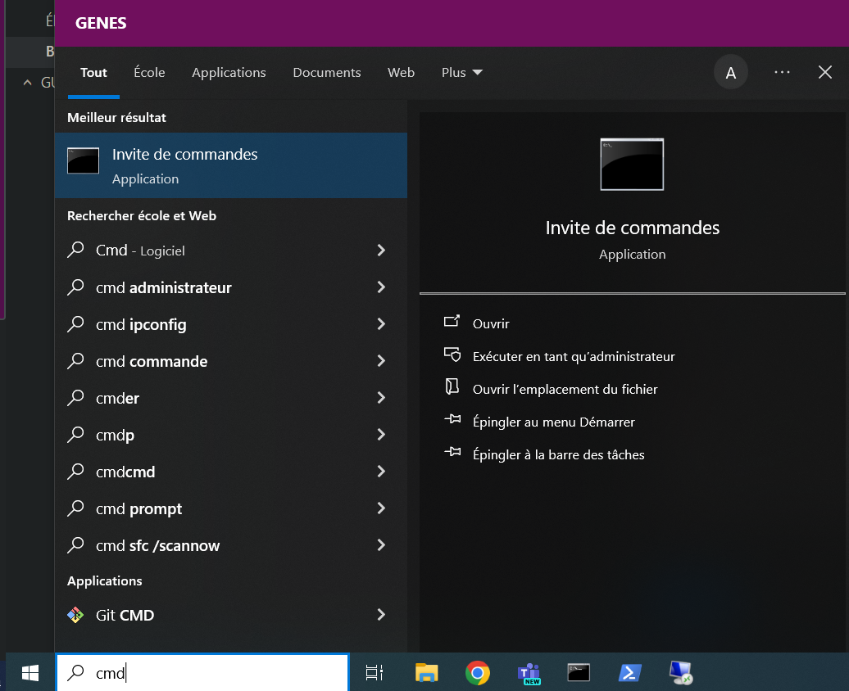
Task: Click Ouvrir to launch Command Prompt
Action: [489, 323]
